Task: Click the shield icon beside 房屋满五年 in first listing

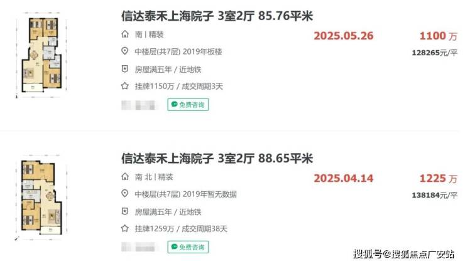Action: [125, 69]
